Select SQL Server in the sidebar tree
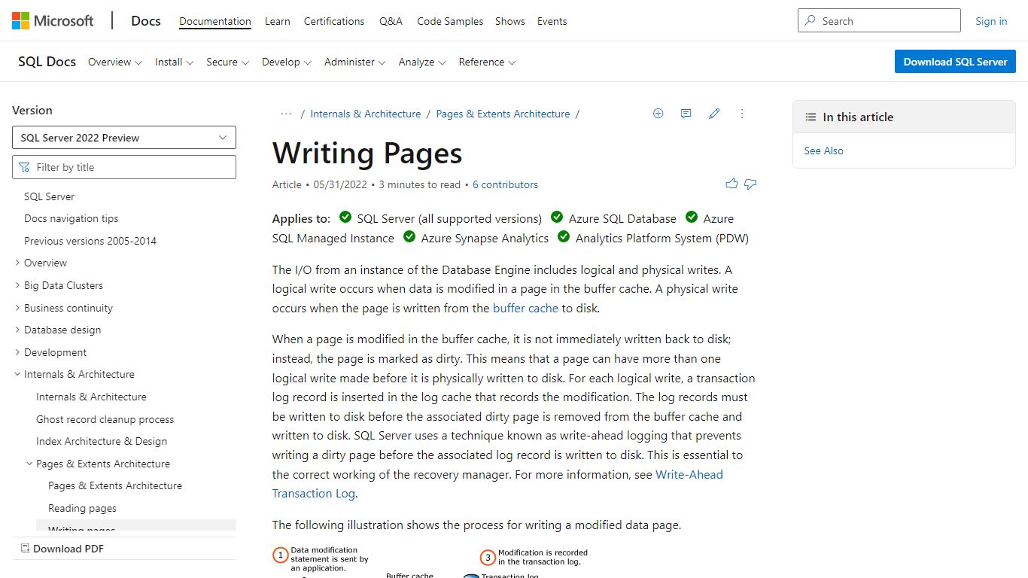The height and width of the screenshot is (578, 1028). click(x=49, y=196)
